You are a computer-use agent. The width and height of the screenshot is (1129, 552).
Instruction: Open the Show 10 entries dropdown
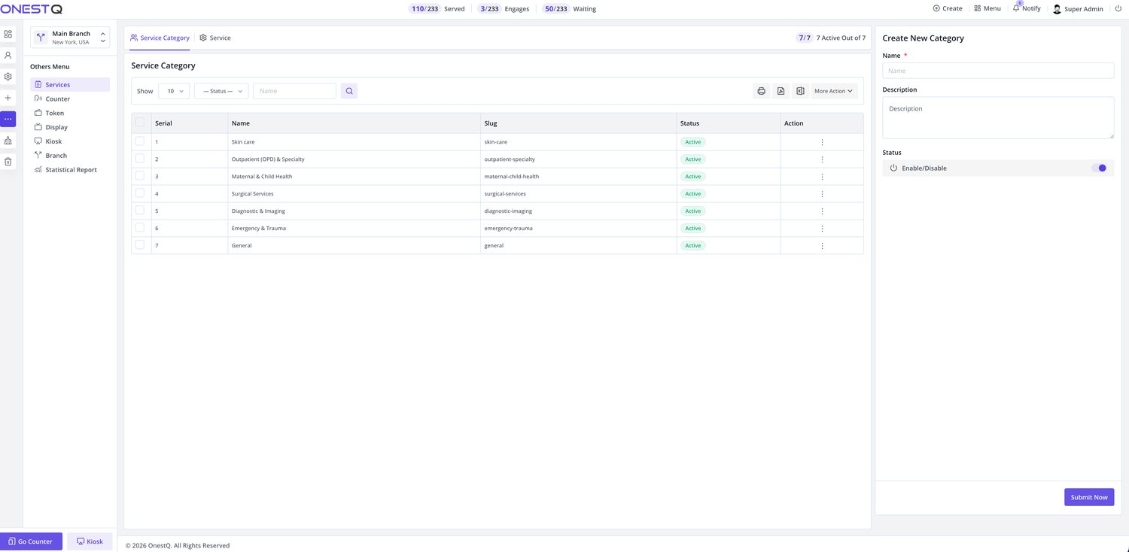pos(174,91)
